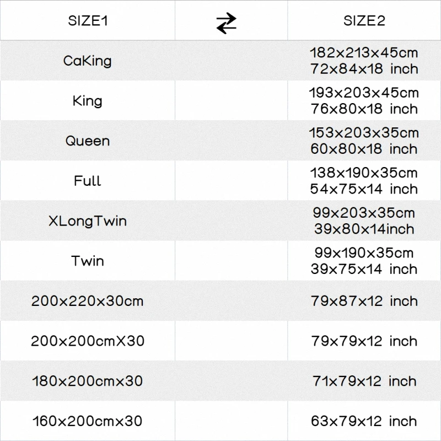Select the King size label
Screen dimensions: 441x441
click(x=88, y=101)
